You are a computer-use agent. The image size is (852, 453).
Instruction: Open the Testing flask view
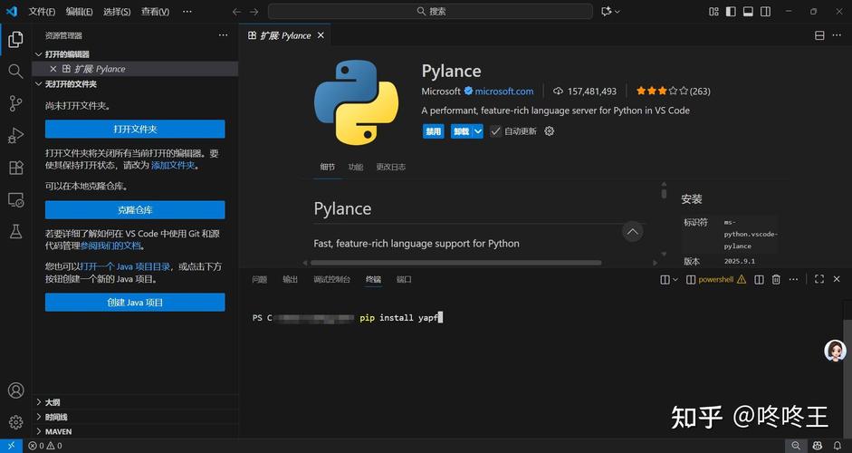pyautogui.click(x=15, y=232)
